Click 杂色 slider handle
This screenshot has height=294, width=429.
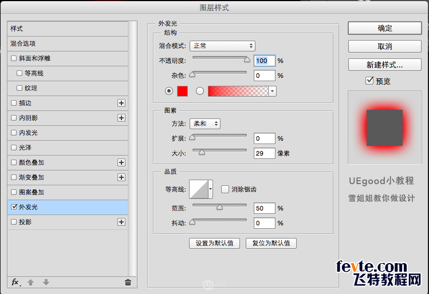192,74
